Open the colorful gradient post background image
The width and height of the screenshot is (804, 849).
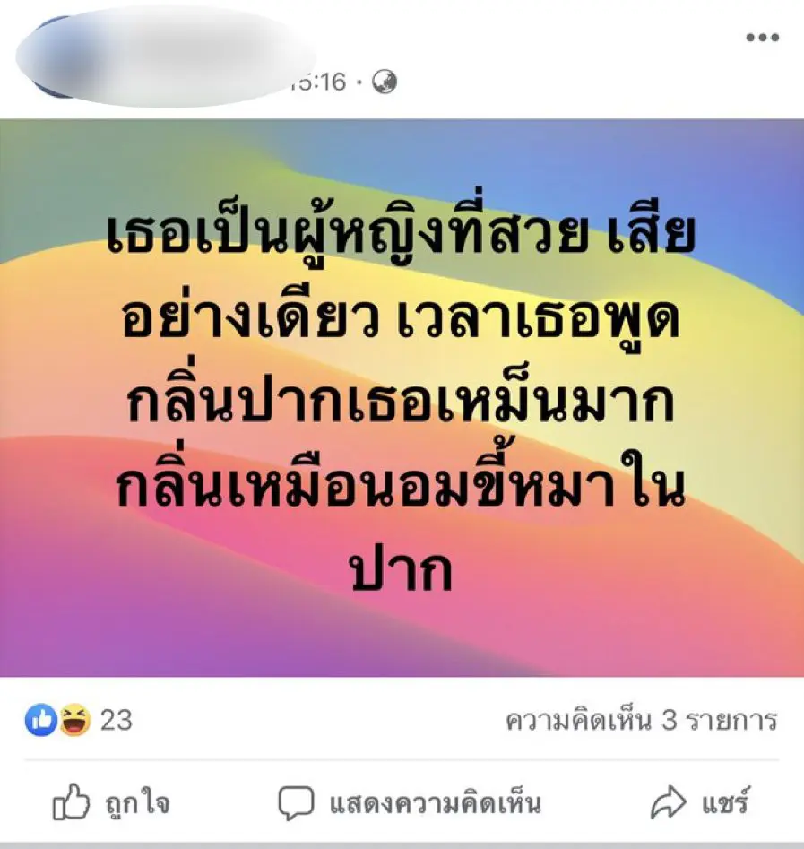(x=402, y=397)
